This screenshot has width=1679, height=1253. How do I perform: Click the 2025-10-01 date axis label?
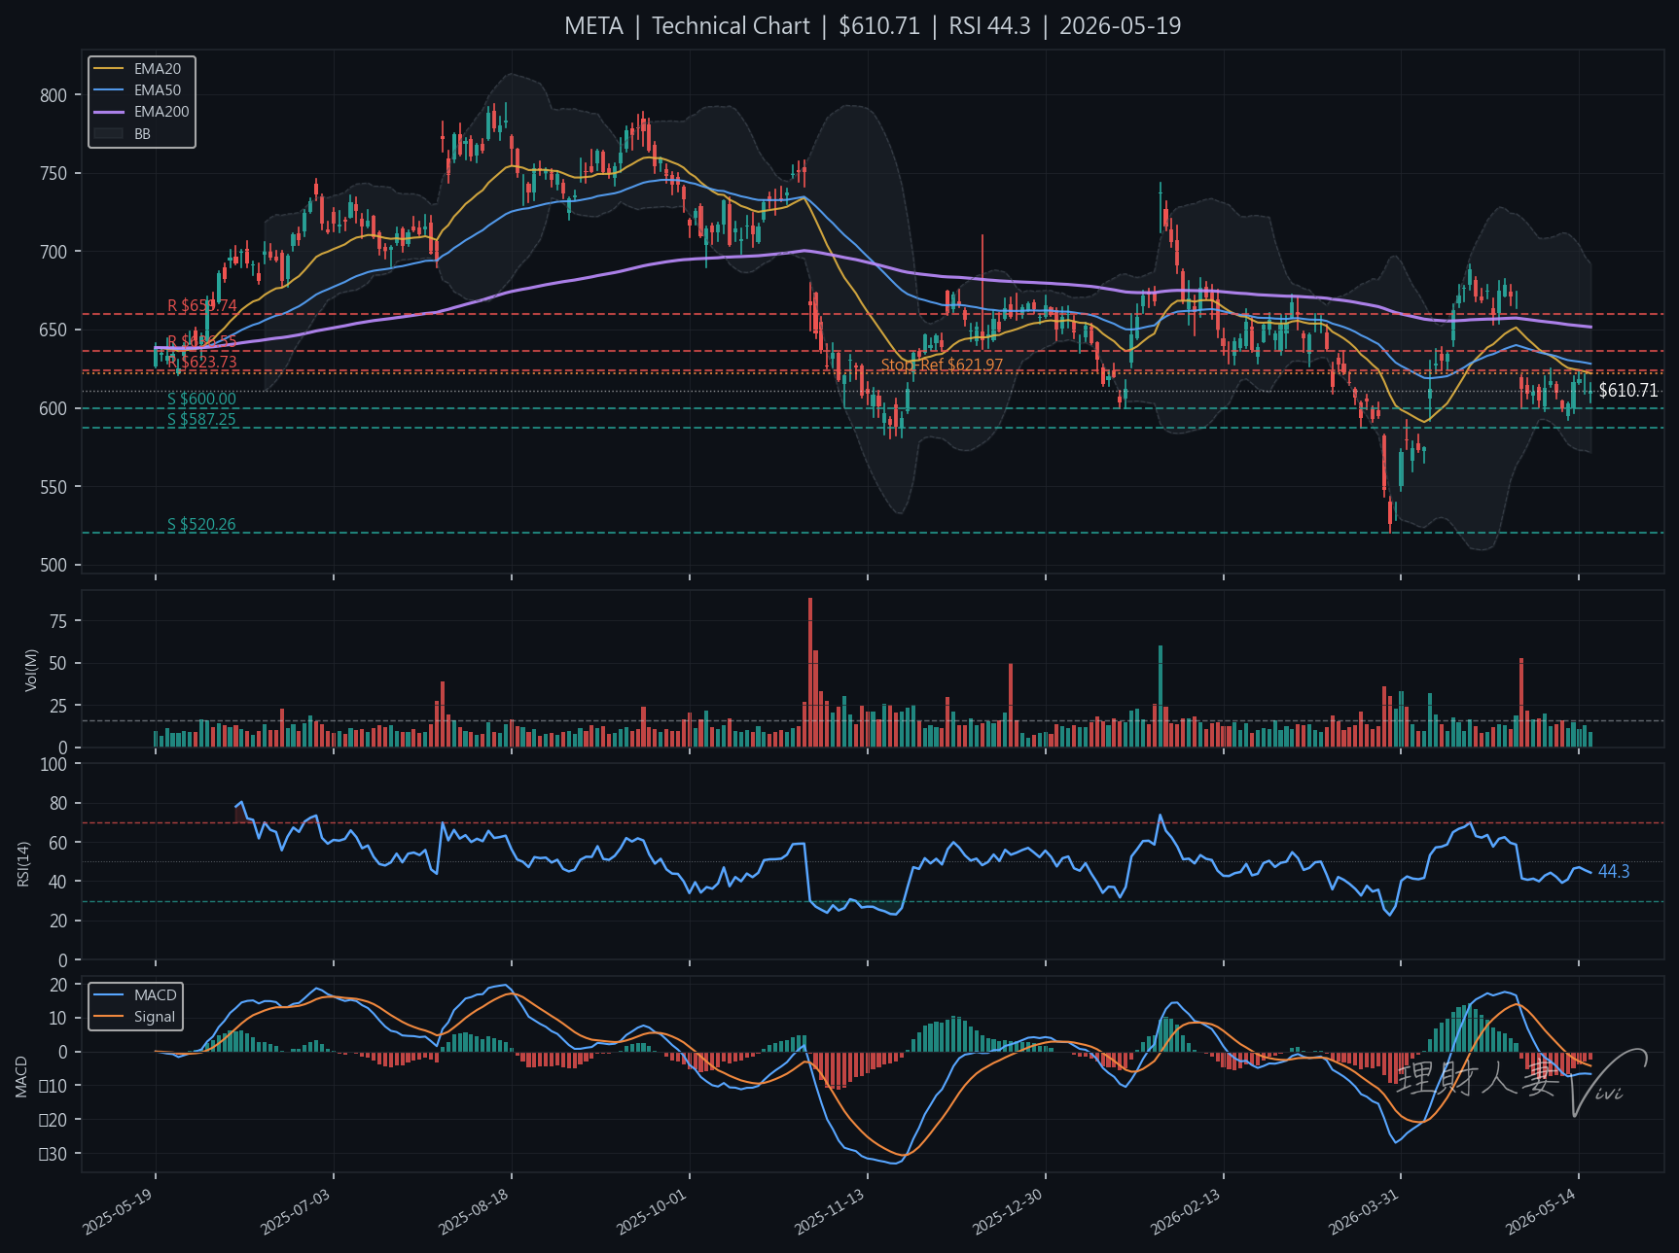[x=652, y=1211]
